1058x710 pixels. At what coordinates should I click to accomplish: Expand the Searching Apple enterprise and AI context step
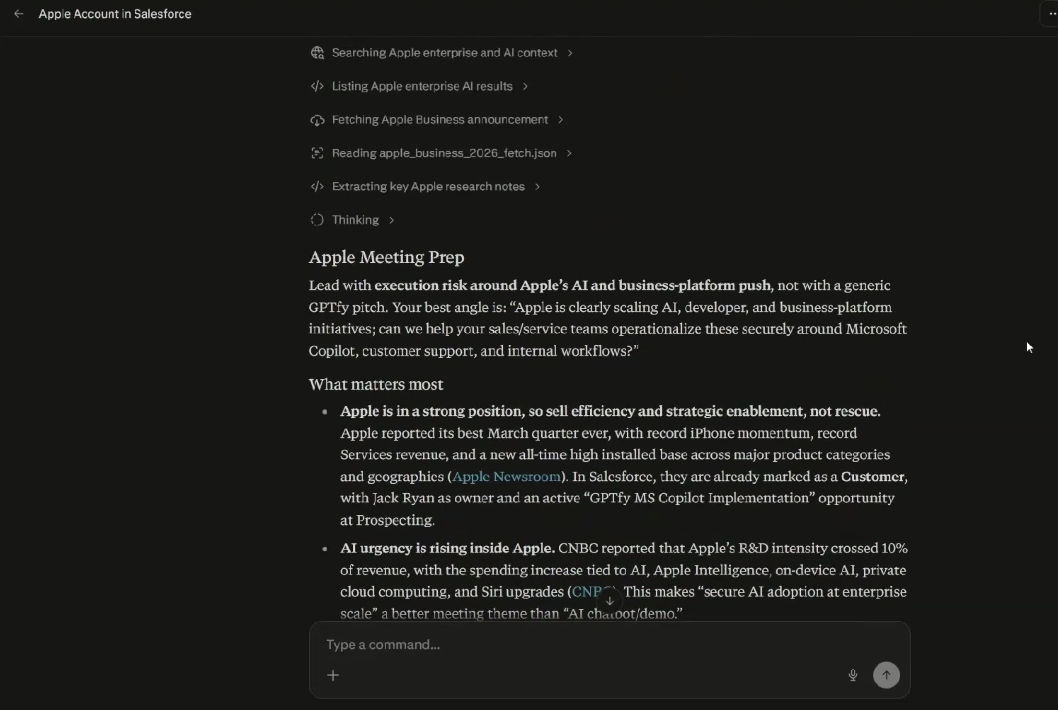(570, 53)
